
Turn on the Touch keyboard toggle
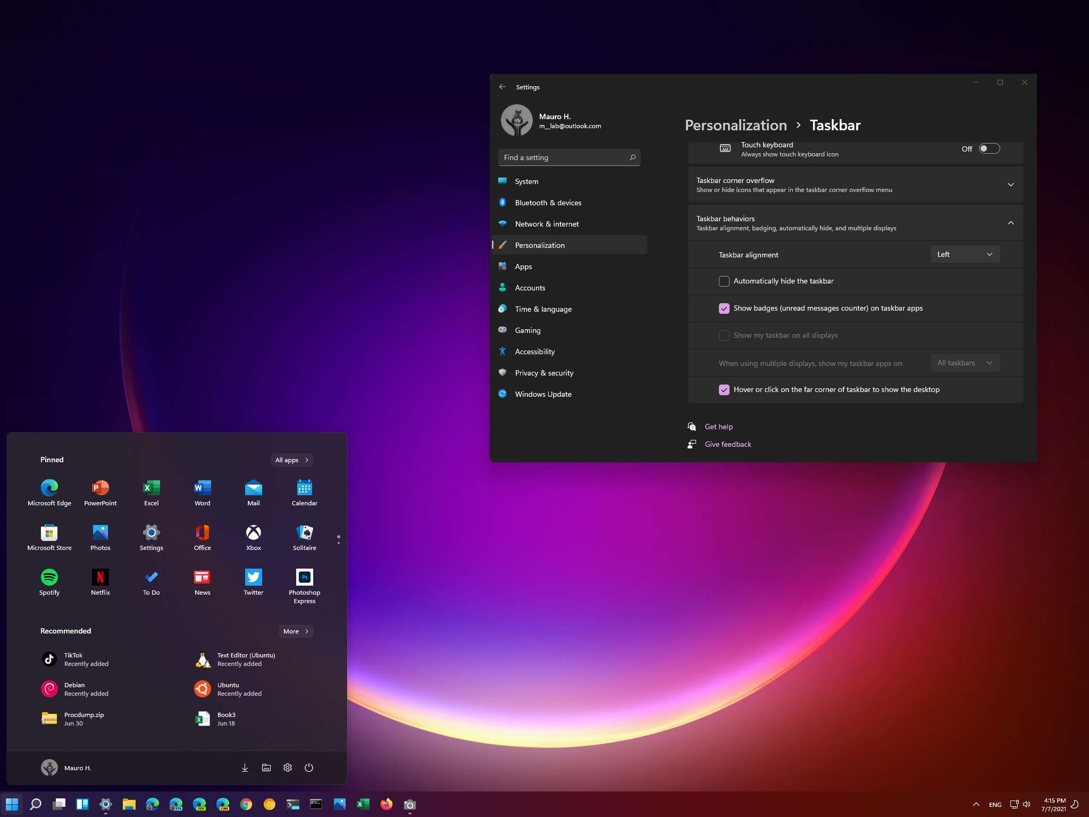click(989, 149)
